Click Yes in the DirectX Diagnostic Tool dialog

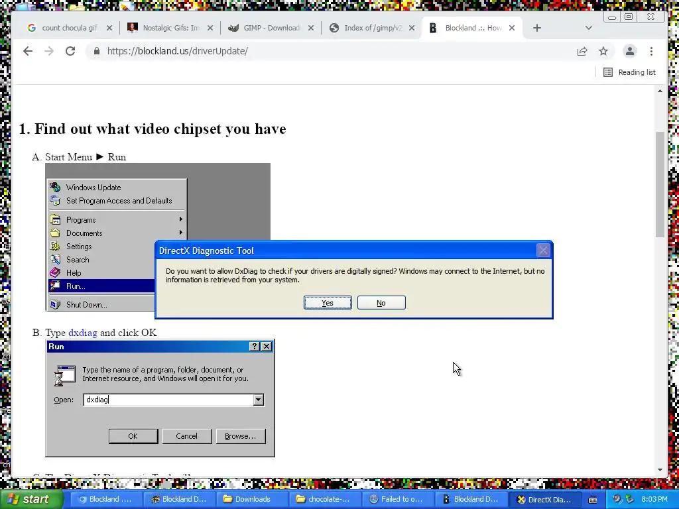[328, 302]
